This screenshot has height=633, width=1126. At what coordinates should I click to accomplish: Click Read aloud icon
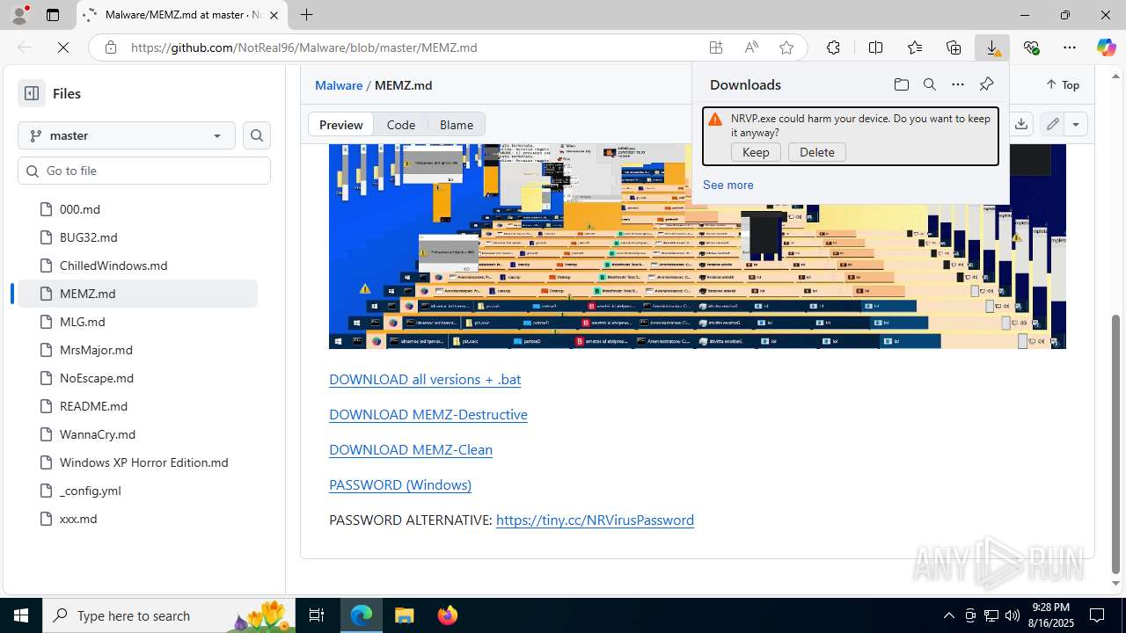point(751,47)
